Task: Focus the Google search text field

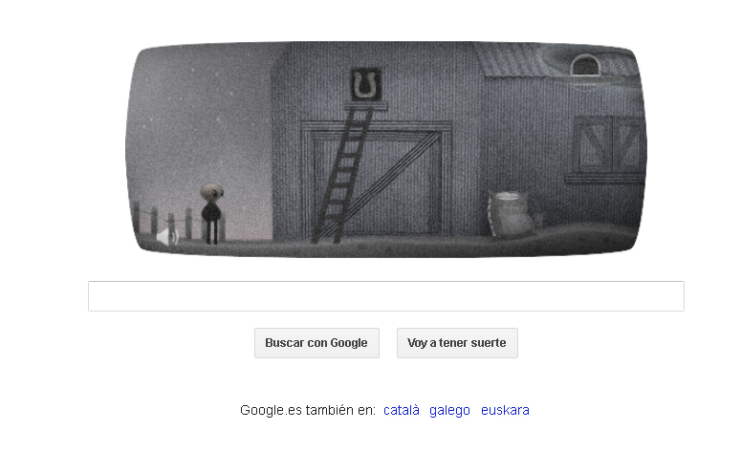Action: tap(386, 296)
